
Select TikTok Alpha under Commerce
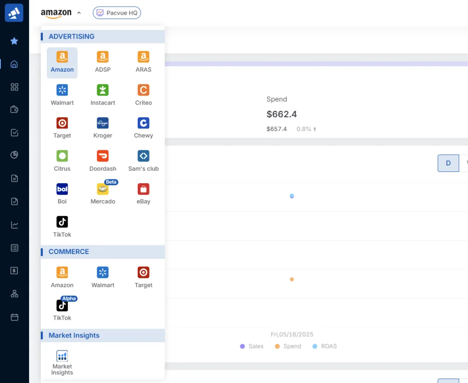click(62, 309)
